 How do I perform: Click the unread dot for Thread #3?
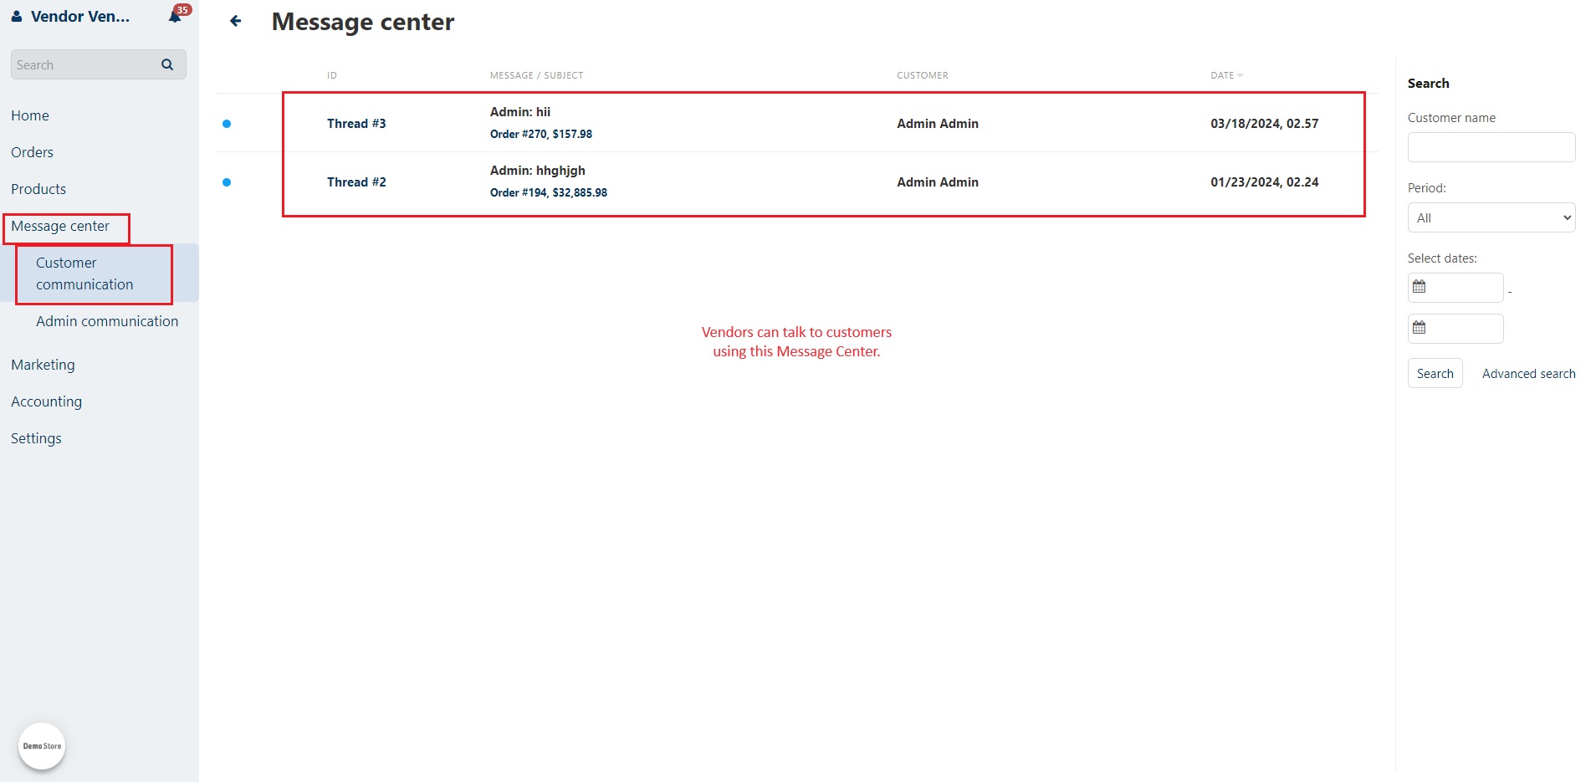[x=227, y=124]
